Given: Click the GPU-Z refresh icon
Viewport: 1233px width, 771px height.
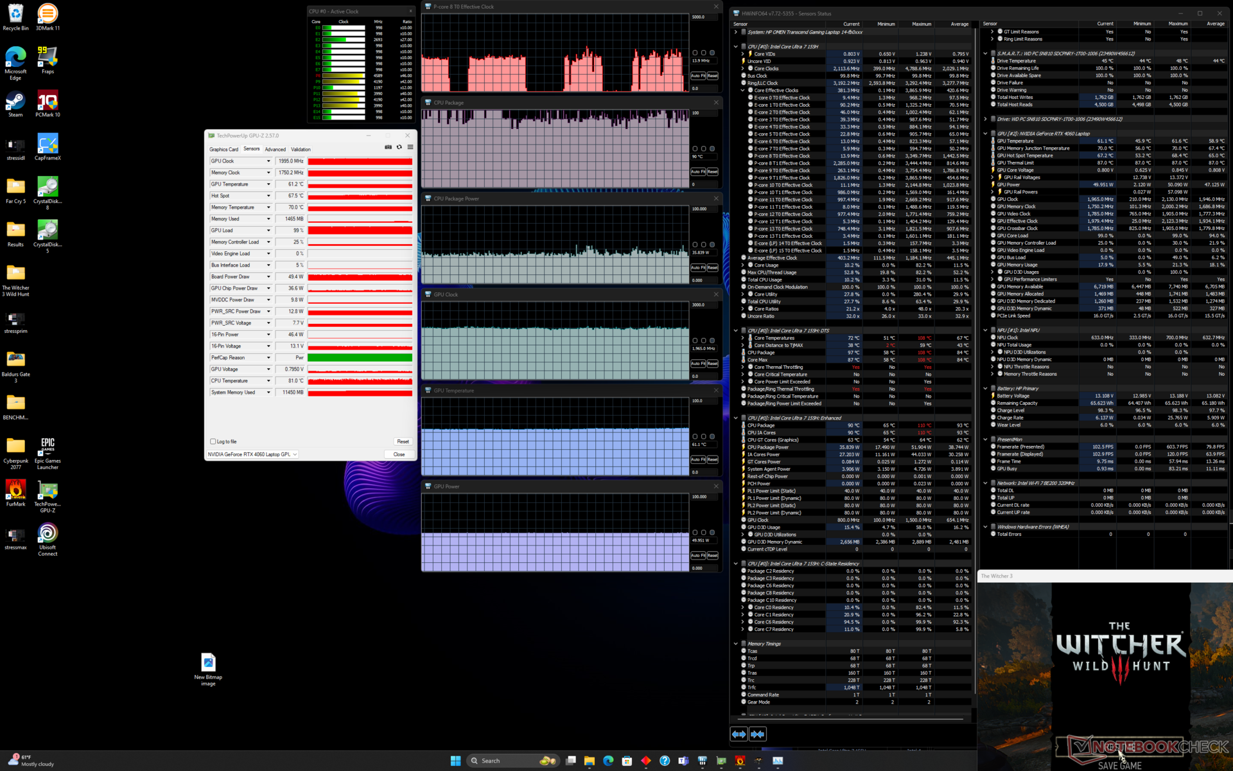Looking at the screenshot, I should [399, 147].
